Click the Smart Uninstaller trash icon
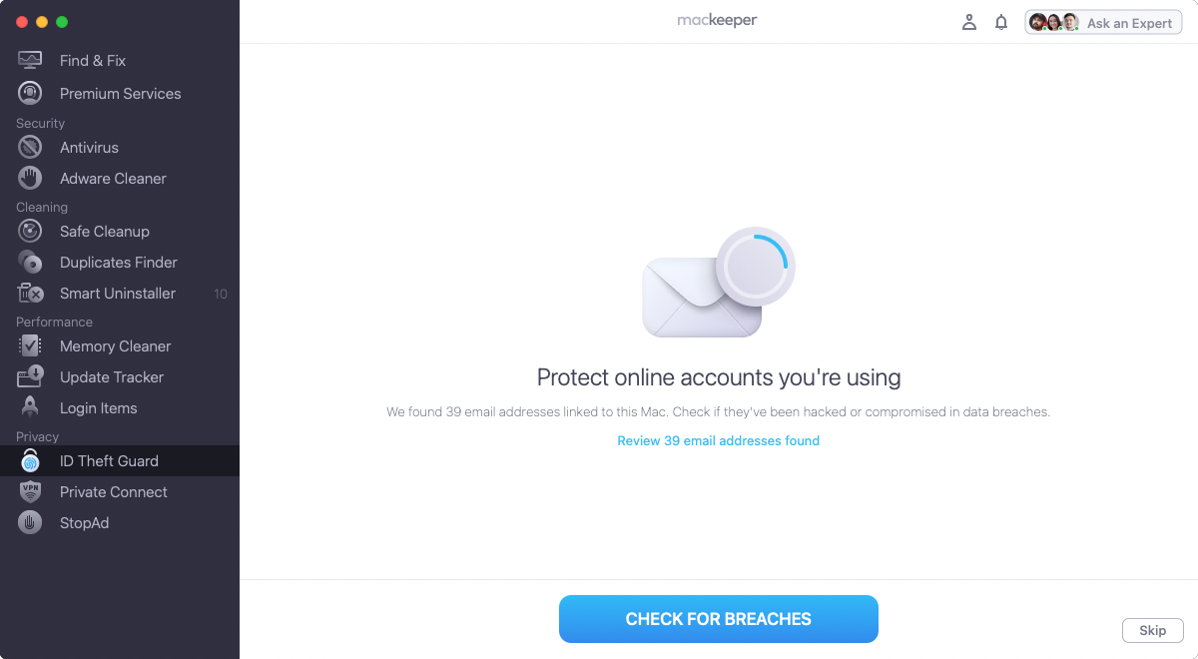Screen dimensions: 1198x659 (x=30, y=293)
